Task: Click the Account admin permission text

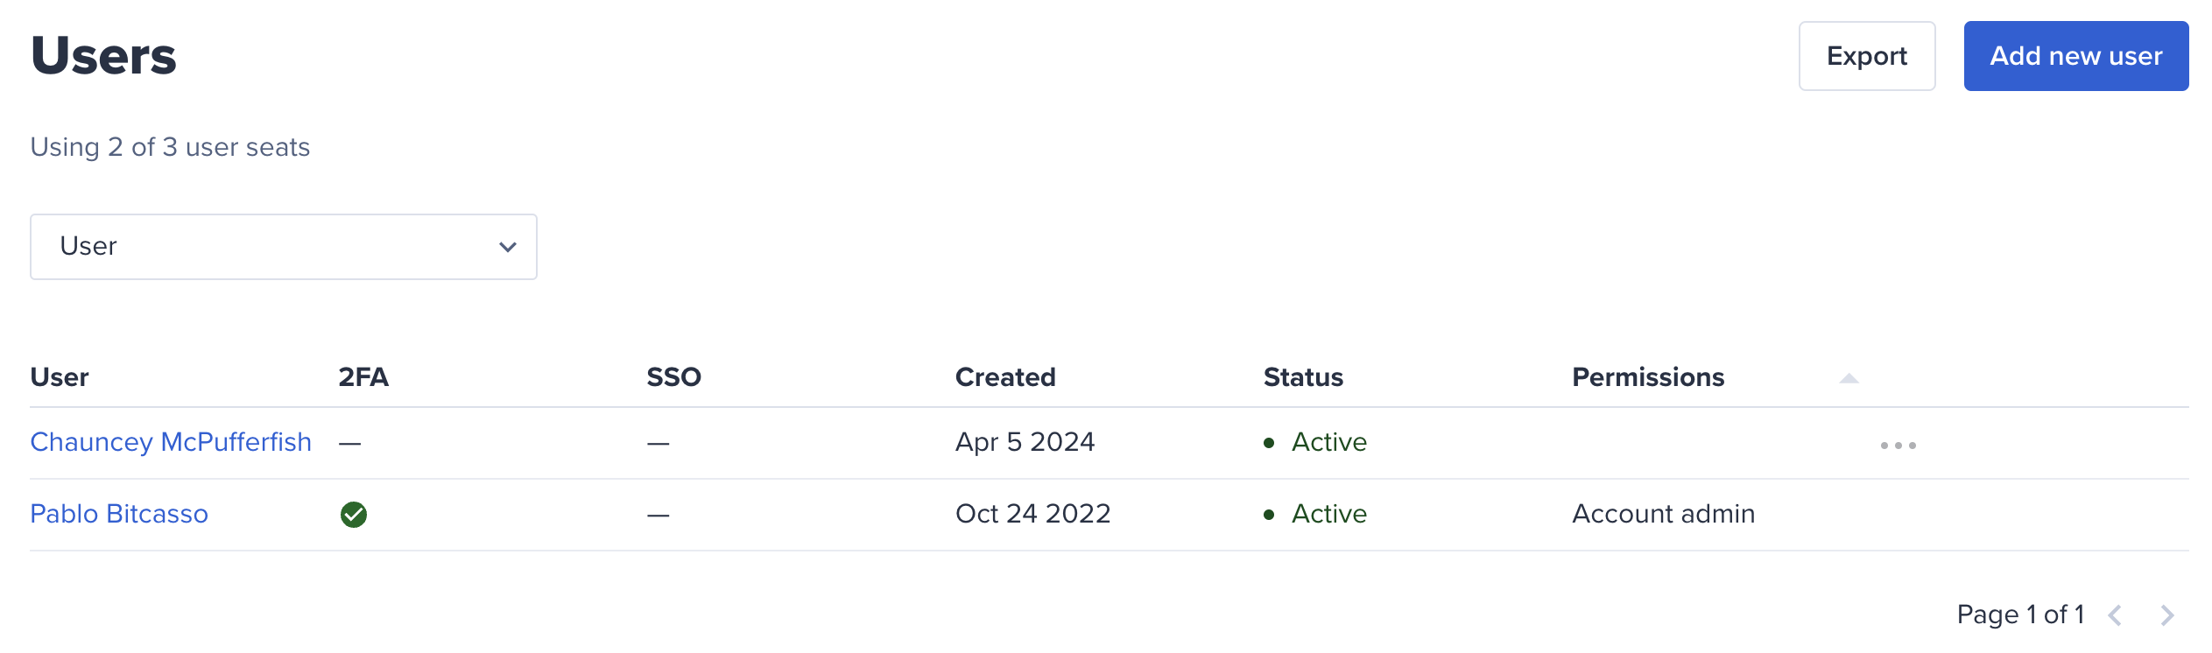Action: [x=1663, y=514]
